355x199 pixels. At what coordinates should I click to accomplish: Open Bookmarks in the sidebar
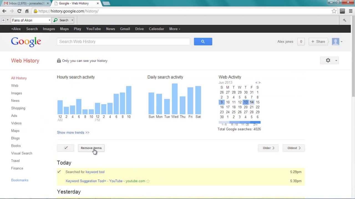tap(20, 180)
